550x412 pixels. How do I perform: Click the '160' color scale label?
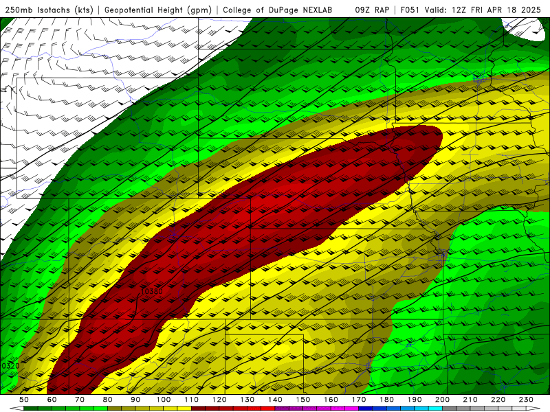(x=331, y=400)
